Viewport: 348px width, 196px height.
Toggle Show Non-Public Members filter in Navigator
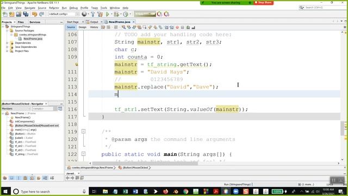tap(25, 178)
